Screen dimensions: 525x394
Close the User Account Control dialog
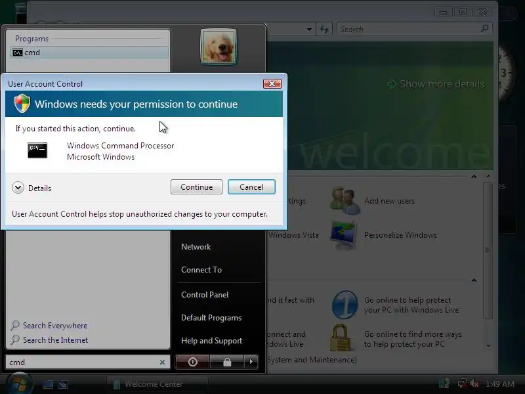(x=272, y=84)
